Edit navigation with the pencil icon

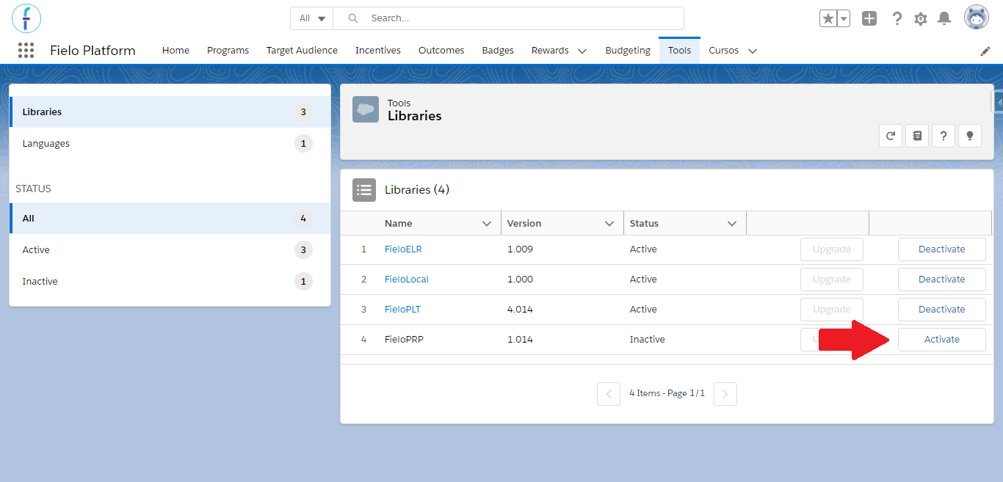coord(985,51)
